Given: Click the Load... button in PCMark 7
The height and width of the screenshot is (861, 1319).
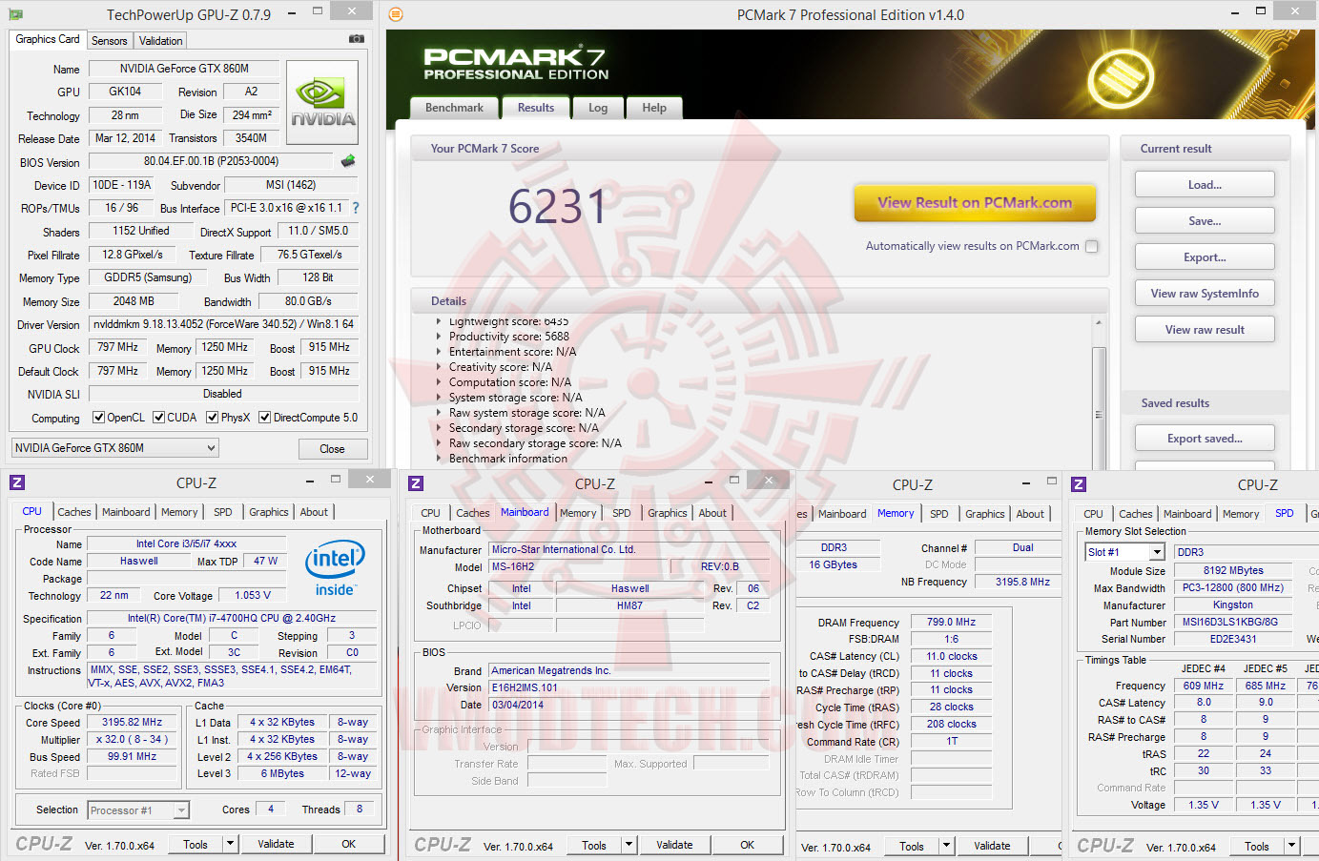Looking at the screenshot, I should point(1205,185).
